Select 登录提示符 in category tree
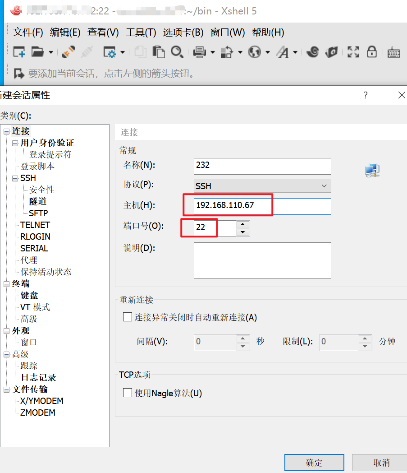 (x=50, y=154)
